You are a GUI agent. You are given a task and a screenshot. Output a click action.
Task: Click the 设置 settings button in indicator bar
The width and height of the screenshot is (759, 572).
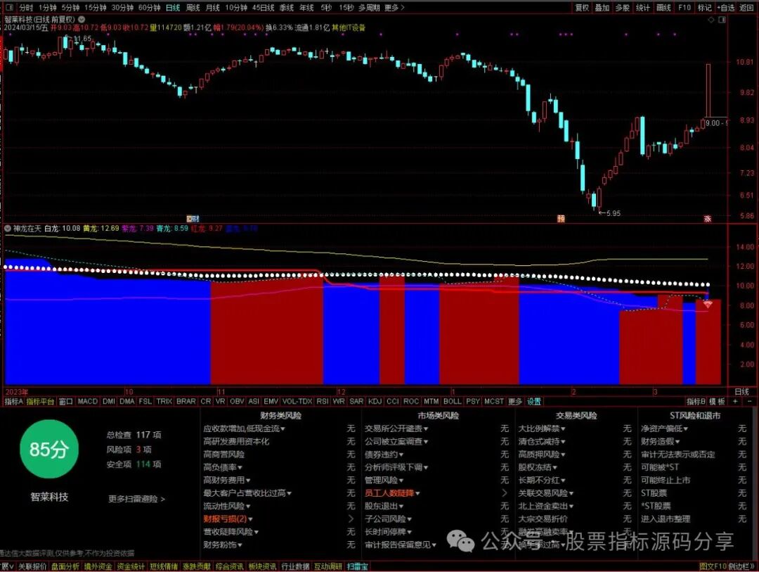pos(534,401)
